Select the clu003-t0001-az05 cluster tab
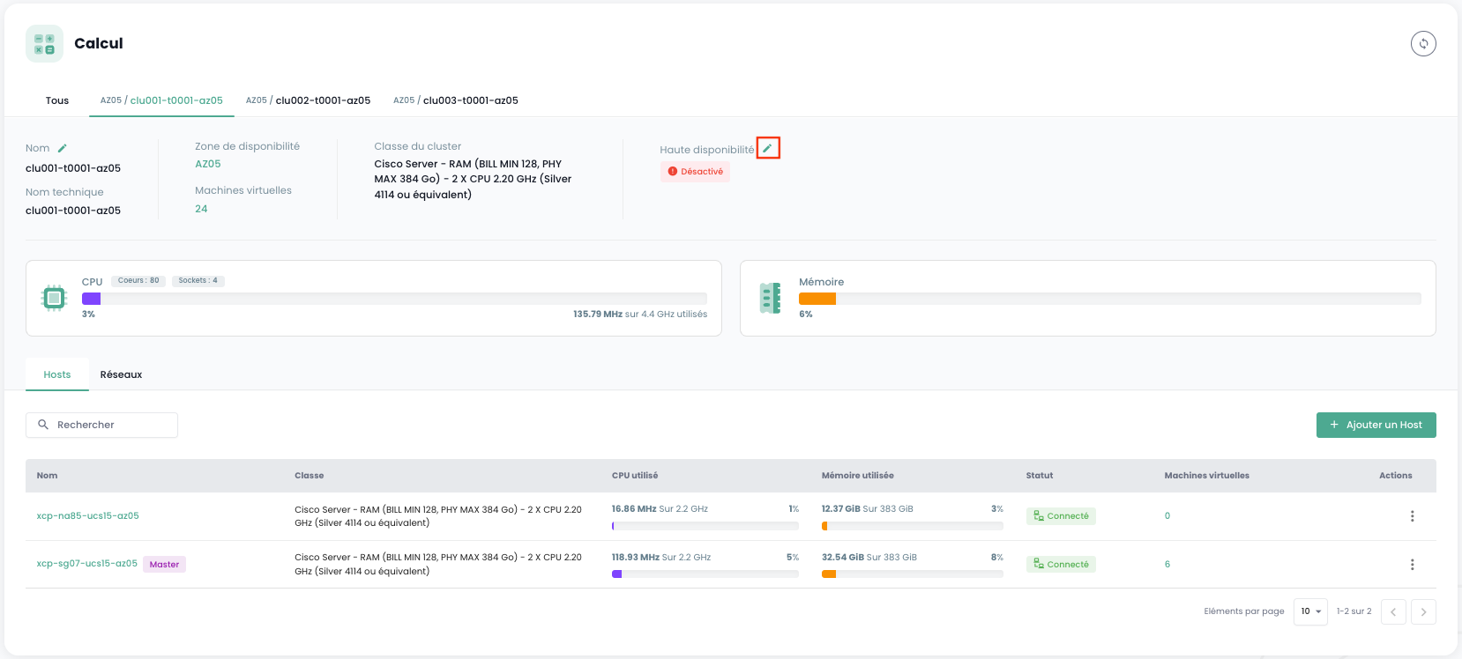This screenshot has height=659, width=1462. (x=456, y=100)
